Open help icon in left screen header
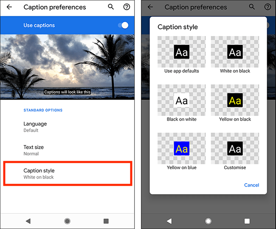This screenshot has width=276, height=229. 126,7
